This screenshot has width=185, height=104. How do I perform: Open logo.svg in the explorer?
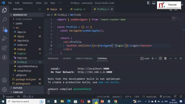click(x=27, y=58)
